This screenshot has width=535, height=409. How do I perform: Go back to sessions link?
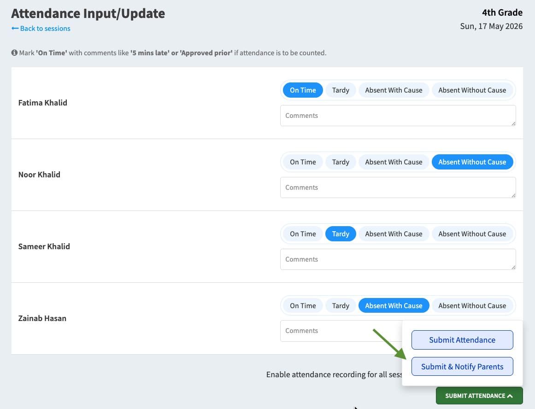click(41, 28)
